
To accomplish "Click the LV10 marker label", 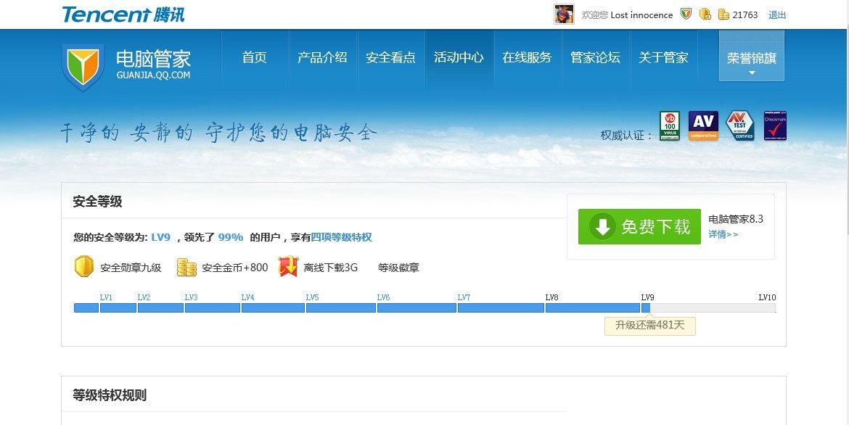I will click(x=767, y=297).
